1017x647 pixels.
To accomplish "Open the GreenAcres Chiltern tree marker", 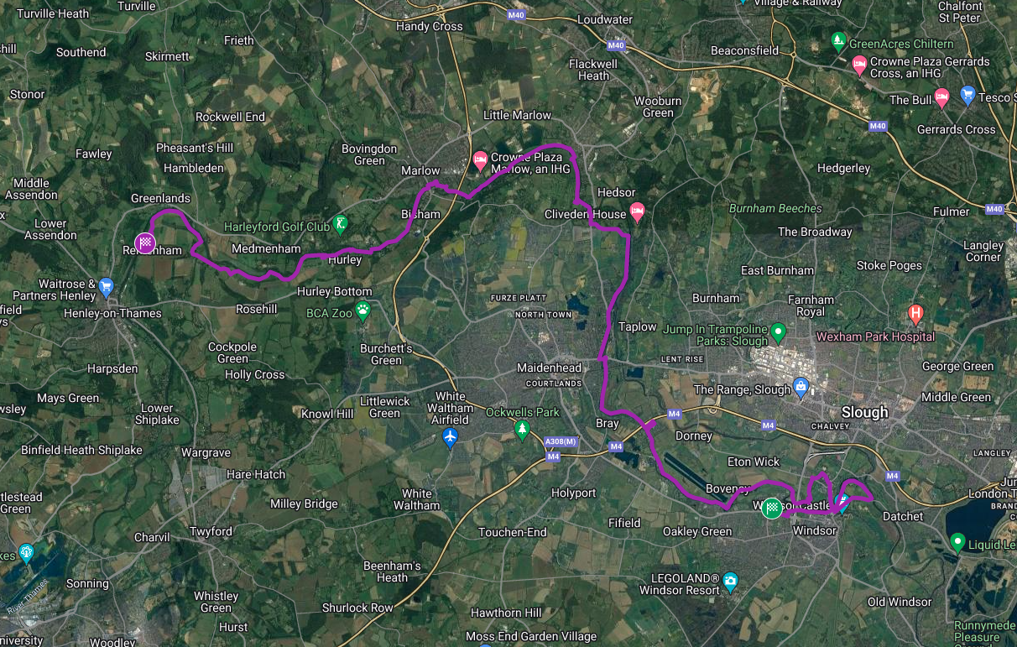I will pos(837,41).
